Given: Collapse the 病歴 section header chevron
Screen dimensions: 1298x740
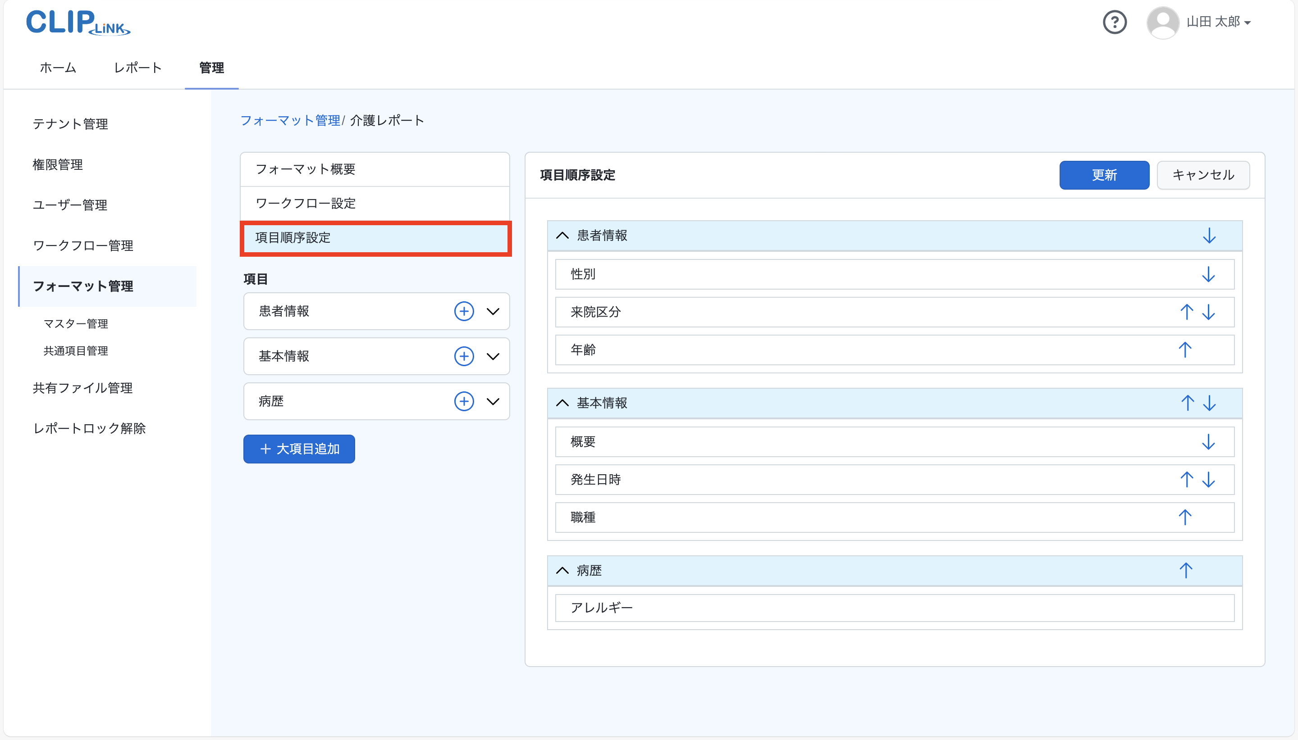Looking at the screenshot, I should [562, 570].
